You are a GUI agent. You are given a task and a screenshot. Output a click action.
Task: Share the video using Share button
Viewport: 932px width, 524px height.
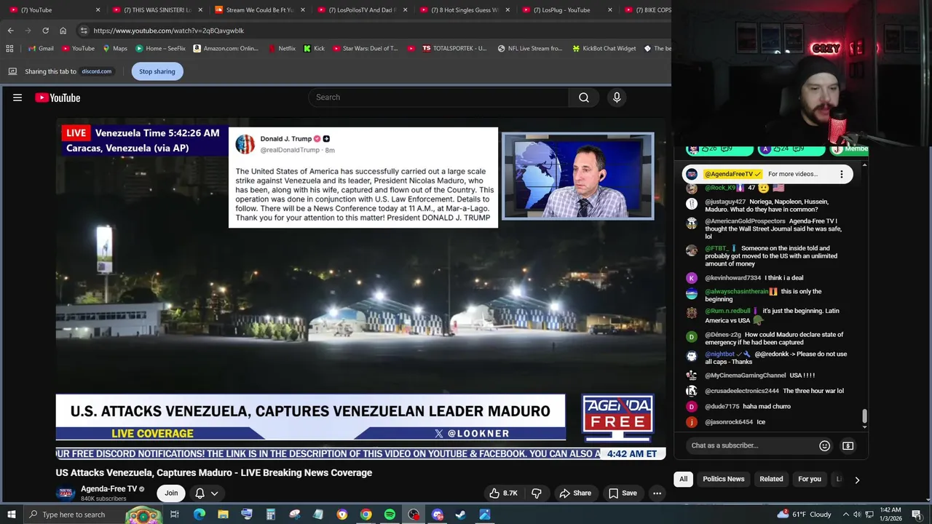pyautogui.click(x=574, y=493)
